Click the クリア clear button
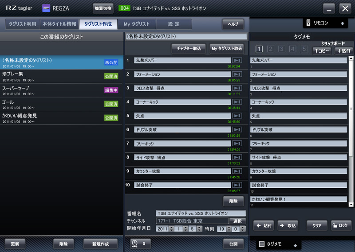The image size is (355, 252). tap(317, 225)
